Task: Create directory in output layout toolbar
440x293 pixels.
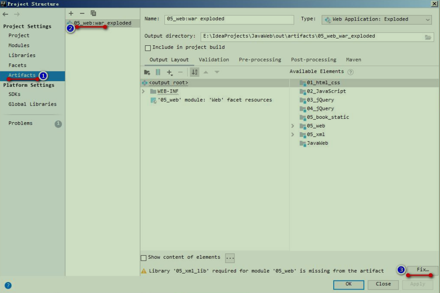Action: [x=147, y=72]
